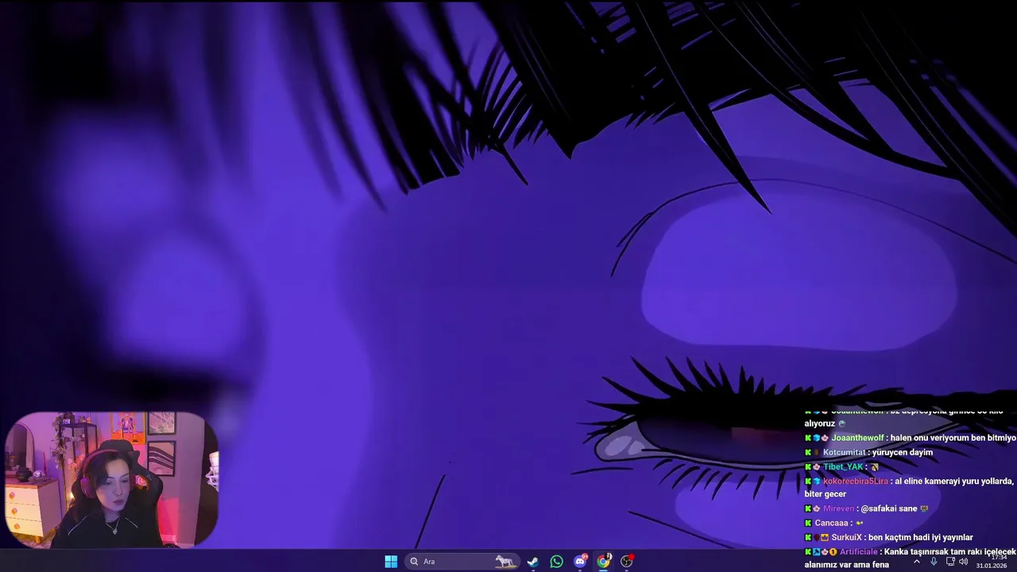
Task: Switch to Chrome in the taskbar
Action: (604, 562)
